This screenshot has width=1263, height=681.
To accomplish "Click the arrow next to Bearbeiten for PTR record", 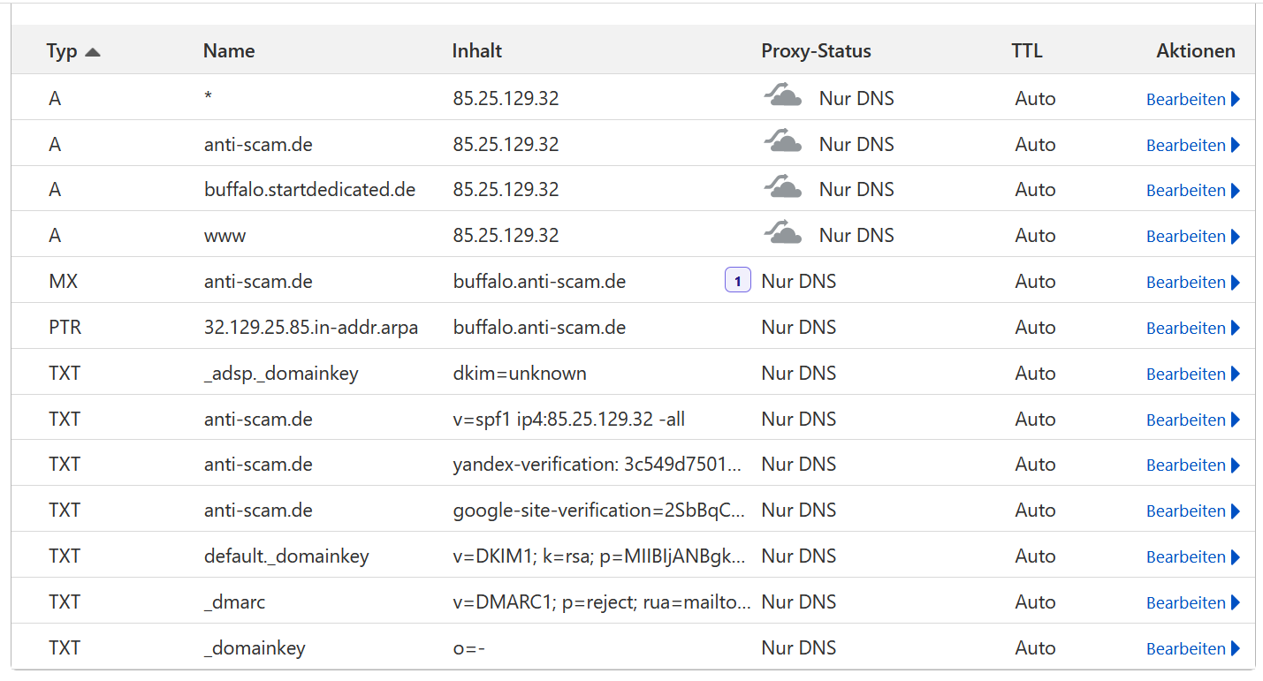I will 1236,328.
